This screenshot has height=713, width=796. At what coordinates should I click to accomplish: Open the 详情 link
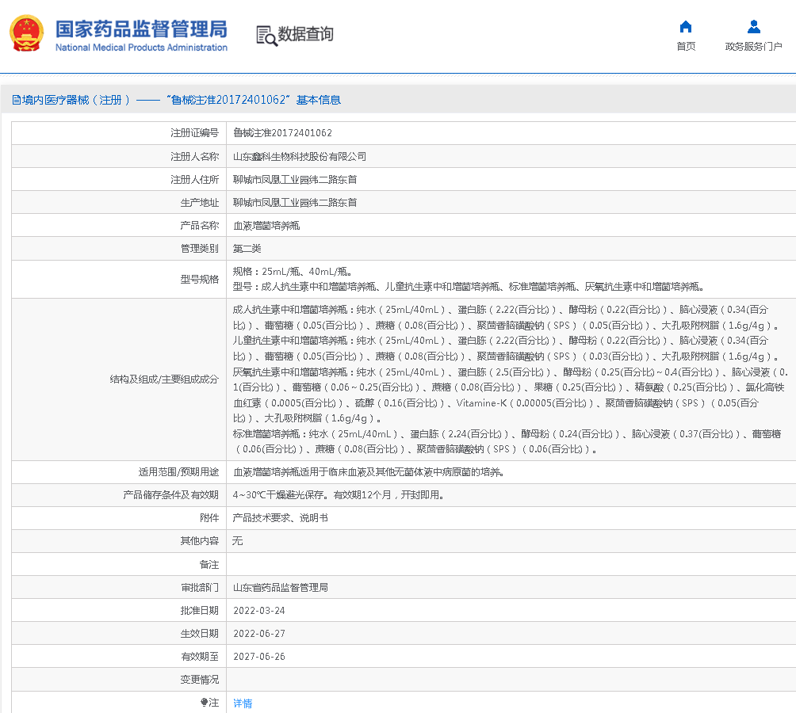click(x=243, y=703)
